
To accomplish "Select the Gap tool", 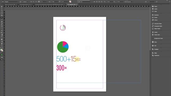I will [x=2, y=13].
